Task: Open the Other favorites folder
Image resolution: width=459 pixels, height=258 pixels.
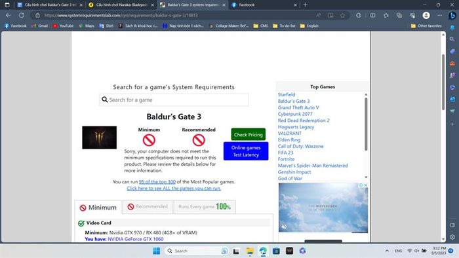Action: click(426, 26)
